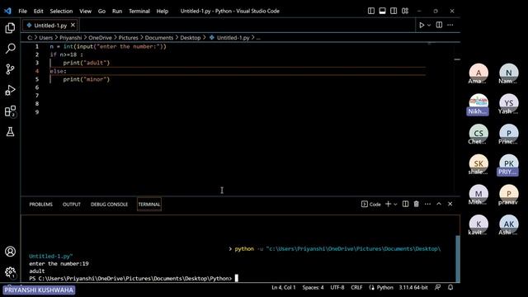Open the Source Control view
The width and height of the screenshot is (528, 297).
point(10,69)
